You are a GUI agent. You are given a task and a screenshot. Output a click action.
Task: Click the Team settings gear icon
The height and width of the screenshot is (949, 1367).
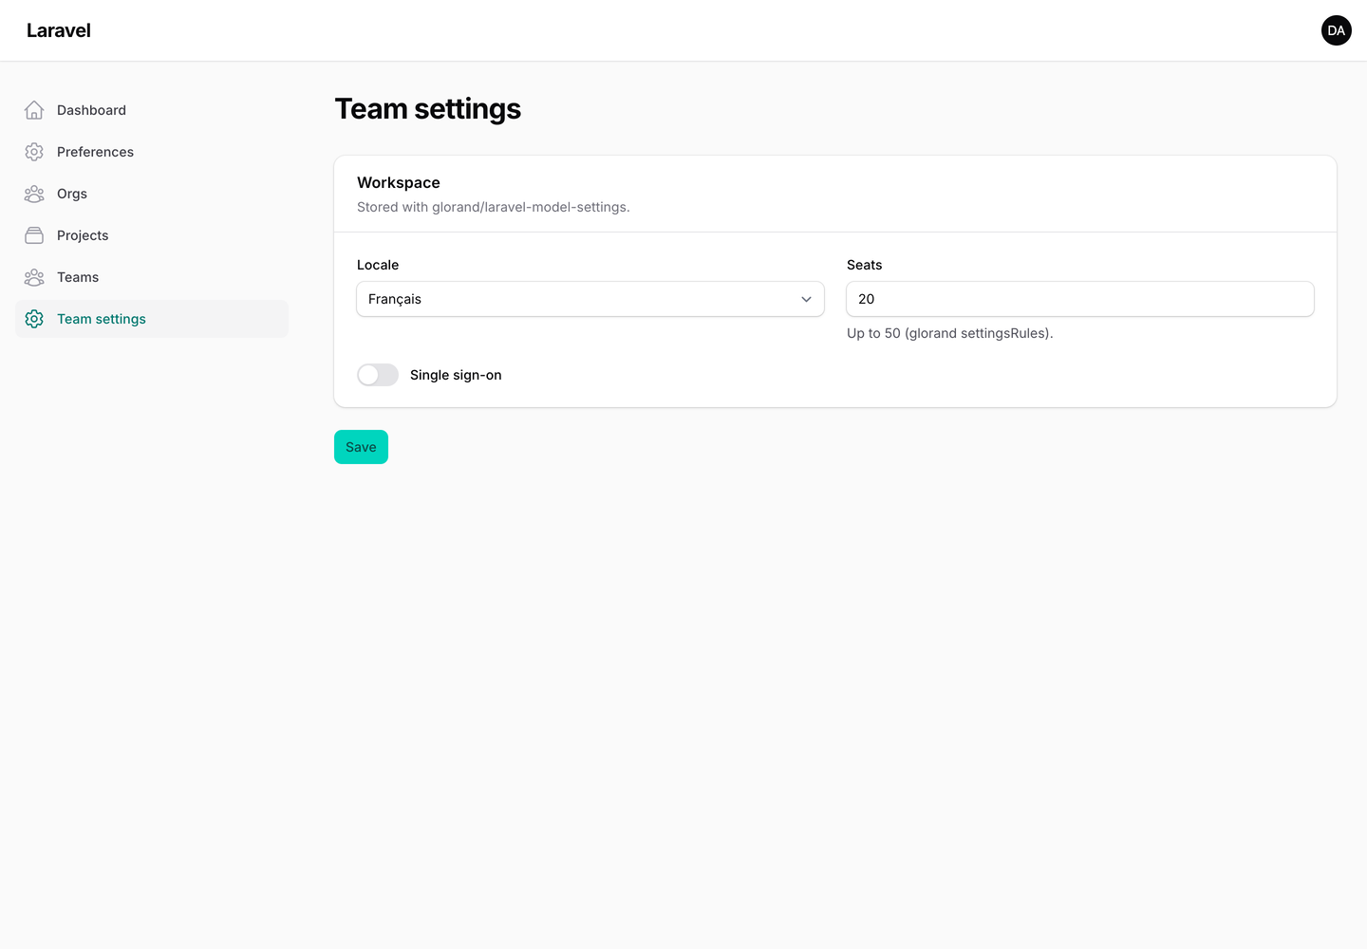[x=34, y=319]
